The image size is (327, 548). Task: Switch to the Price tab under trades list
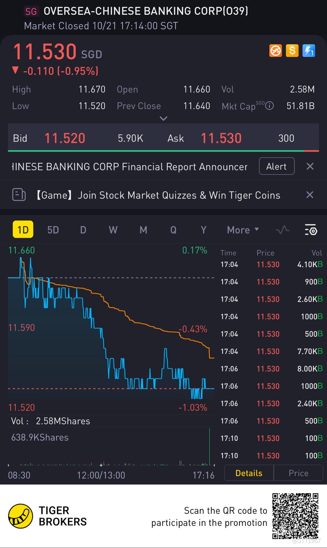pos(298,473)
